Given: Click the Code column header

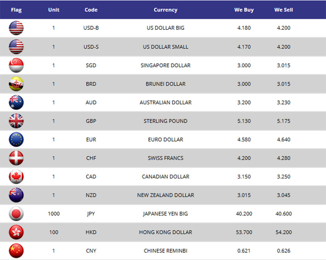Looking at the screenshot, I should pos(91,10).
